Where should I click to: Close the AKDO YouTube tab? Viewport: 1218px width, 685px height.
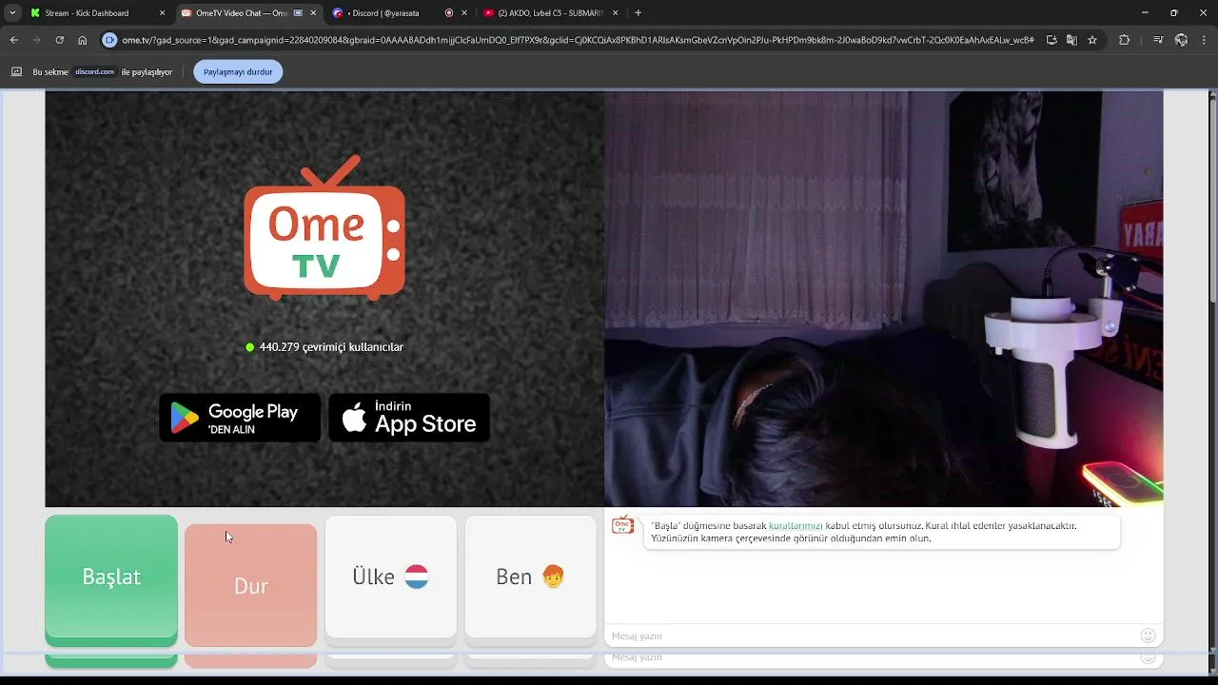click(616, 13)
